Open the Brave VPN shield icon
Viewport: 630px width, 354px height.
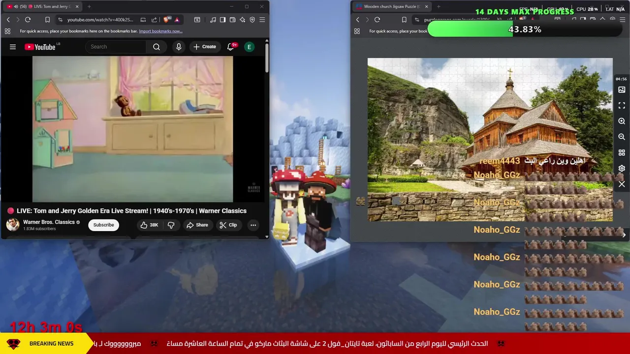(252, 20)
